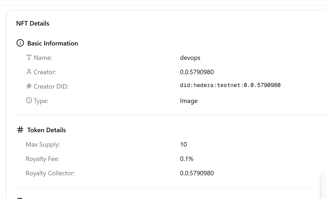Click the hash icon before Creator DID
The width and height of the screenshot is (326, 199).
tap(29, 86)
